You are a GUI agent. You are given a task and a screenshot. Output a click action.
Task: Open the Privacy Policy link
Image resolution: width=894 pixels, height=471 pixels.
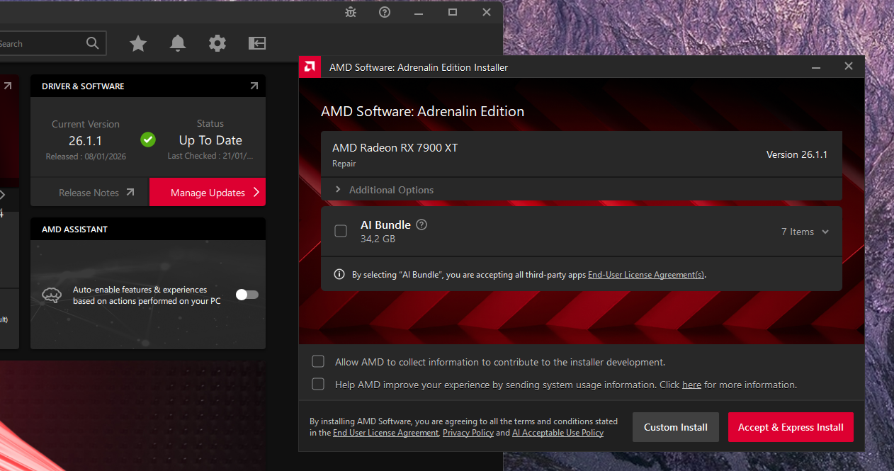(468, 433)
